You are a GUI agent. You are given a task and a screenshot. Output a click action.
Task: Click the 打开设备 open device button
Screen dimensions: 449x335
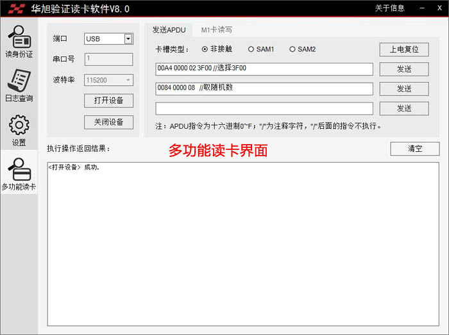pyautogui.click(x=108, y=101)
